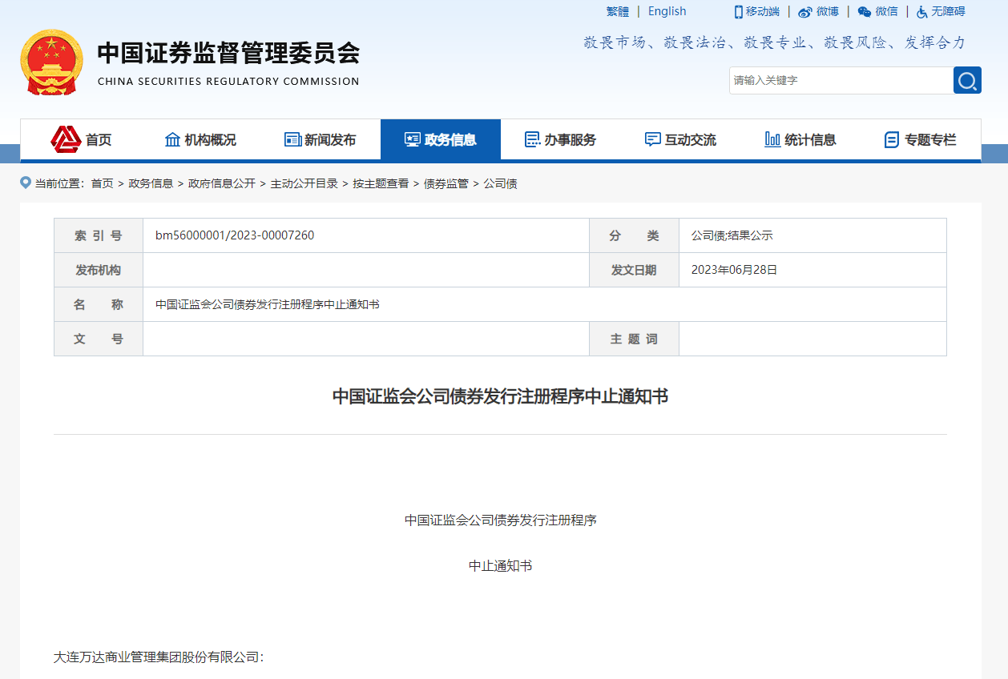Open the 互动交流 navigation tab
Image resolution: width=1008 pixels, height=679 pixels.
click(681, 140)
